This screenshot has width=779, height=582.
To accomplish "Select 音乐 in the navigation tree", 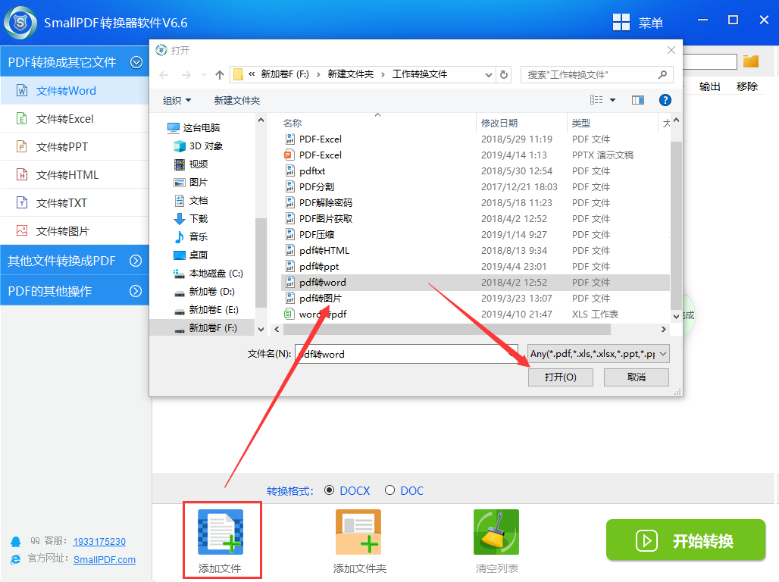I will coord(191,236).
